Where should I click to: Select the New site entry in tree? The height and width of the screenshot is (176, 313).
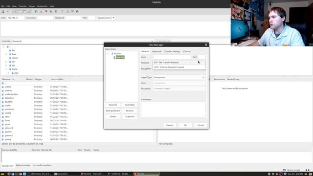[120, 58]
